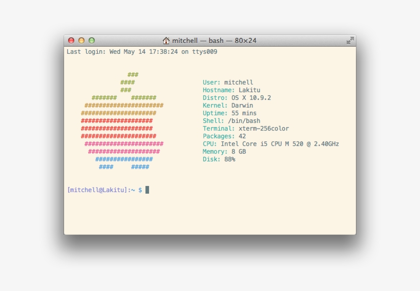Click the red band of the ASCII apple

(118, 129)
